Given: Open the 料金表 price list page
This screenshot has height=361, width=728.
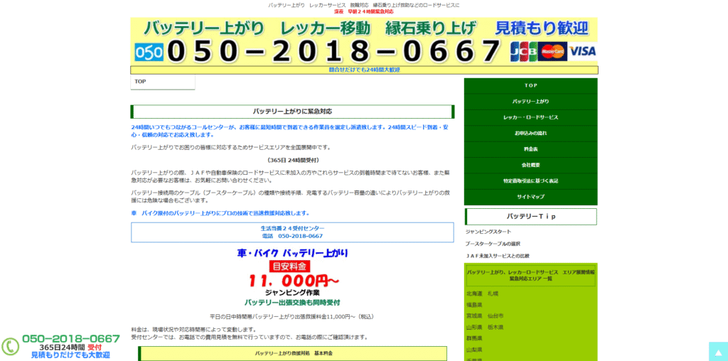Looking at the screenshot, I should coord(530,149).
